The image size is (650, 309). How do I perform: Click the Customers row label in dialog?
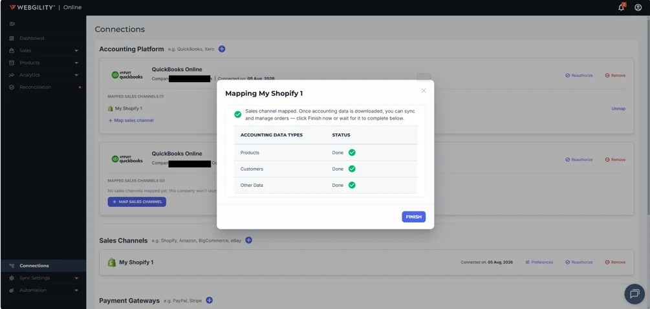click(252, 169)
